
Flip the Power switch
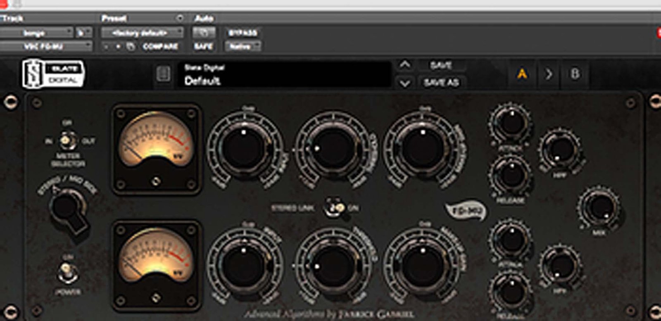click(x=68, y=273)
